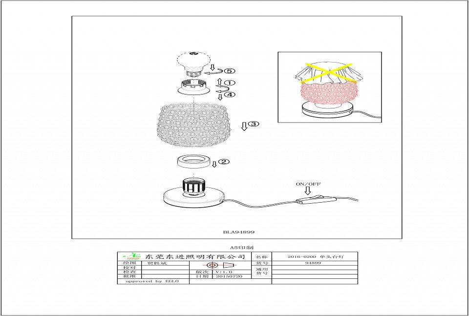Click the BLA94899 model label
The width and height of the screenshot is (469, 316).
[x=239, y=232]
